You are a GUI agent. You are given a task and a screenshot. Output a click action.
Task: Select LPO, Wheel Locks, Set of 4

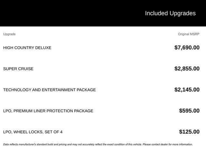point(33,132)
